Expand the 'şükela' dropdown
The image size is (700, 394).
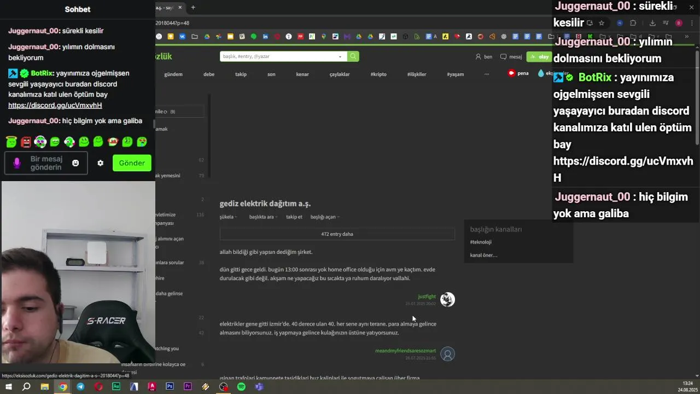tap(228, 217)
